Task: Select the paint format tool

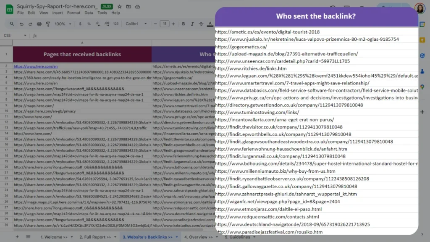Action: 47,24
